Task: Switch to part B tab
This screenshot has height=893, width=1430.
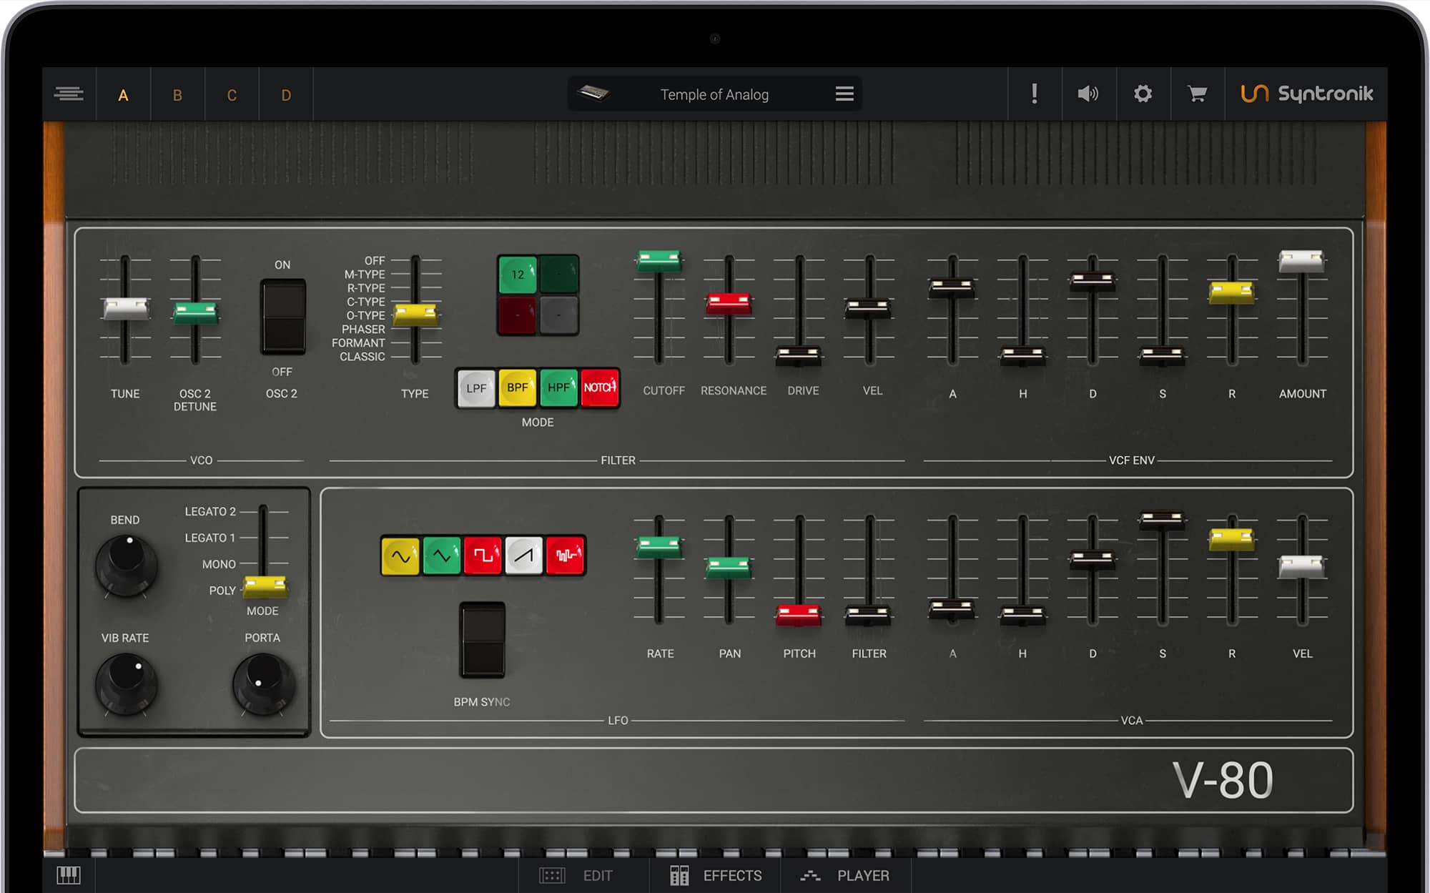Action: click(x=177, y=95)
